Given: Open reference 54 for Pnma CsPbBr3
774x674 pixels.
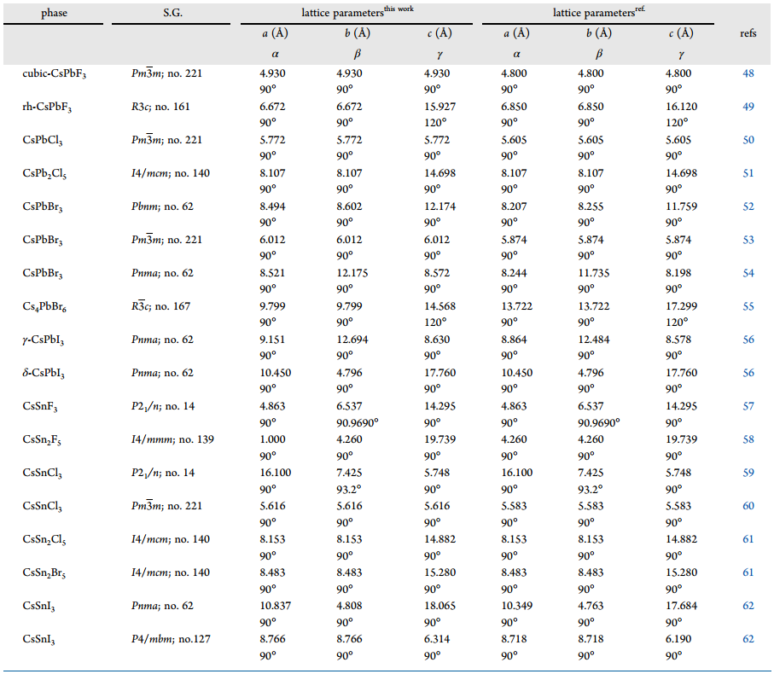Looking at the screenshot, I should point(748,273).
